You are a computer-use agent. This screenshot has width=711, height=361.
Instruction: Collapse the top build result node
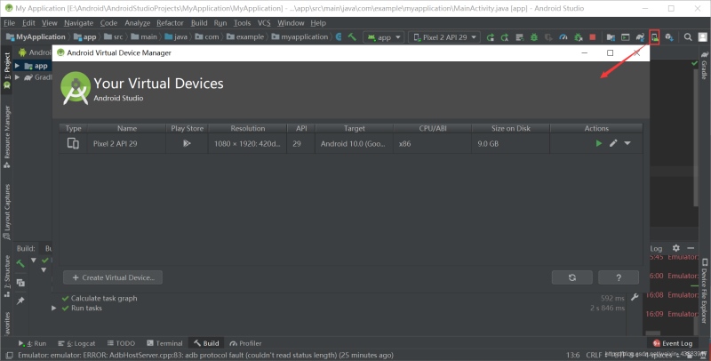(x=34, y=261)
